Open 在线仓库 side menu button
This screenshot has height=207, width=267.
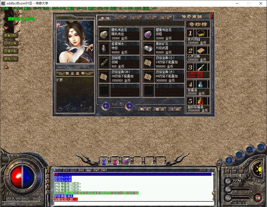tap(10, 43)
